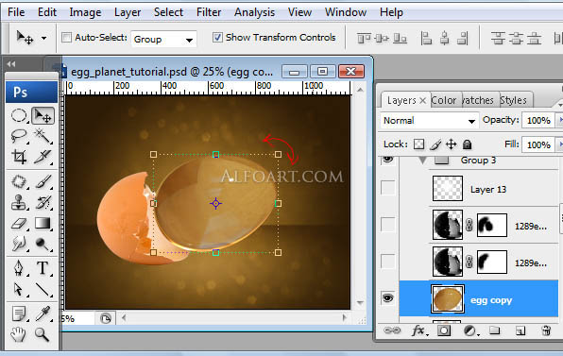Select the Slice tool
Screen dimensions: 563x356
(43, 157)
